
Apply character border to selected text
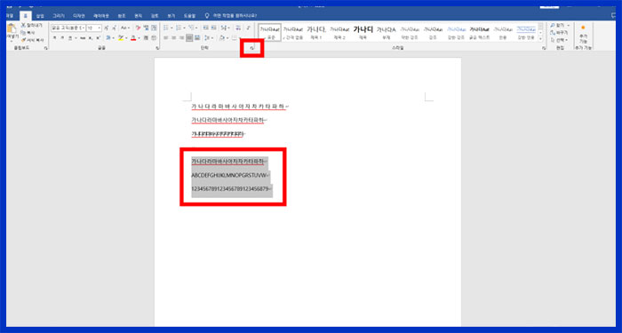154,28
